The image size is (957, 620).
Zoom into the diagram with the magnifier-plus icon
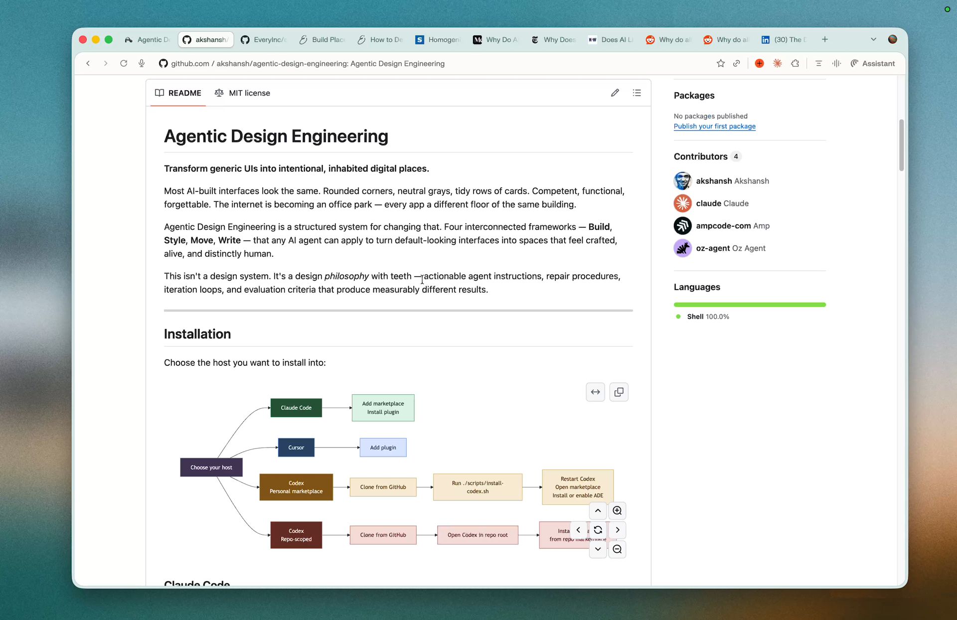[617, 510]
